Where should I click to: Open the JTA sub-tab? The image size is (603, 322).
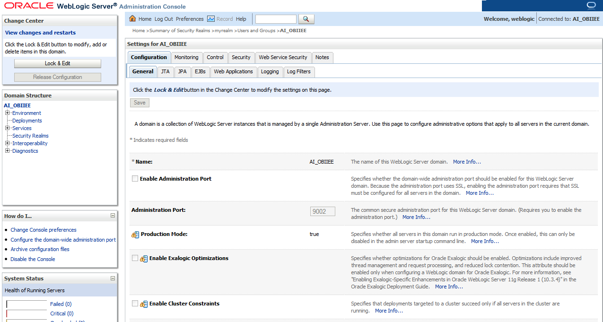click(x=165, y=71)
